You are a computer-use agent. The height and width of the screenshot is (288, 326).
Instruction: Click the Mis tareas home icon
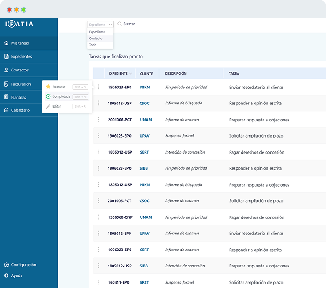click(x=6, y=43)
